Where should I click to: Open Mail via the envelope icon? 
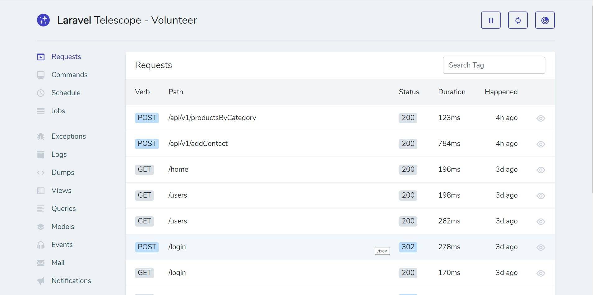41,263
